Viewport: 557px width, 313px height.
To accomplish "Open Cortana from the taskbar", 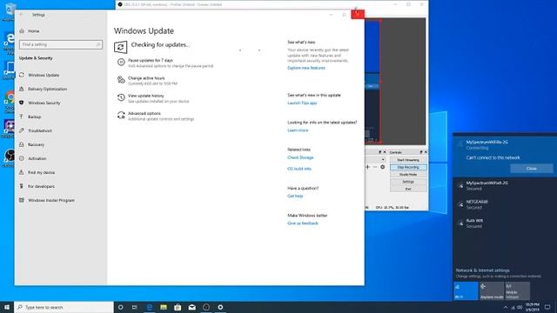I will (120, 307).
